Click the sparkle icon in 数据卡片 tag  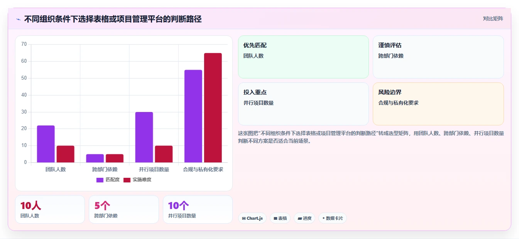tap(323, 218)
